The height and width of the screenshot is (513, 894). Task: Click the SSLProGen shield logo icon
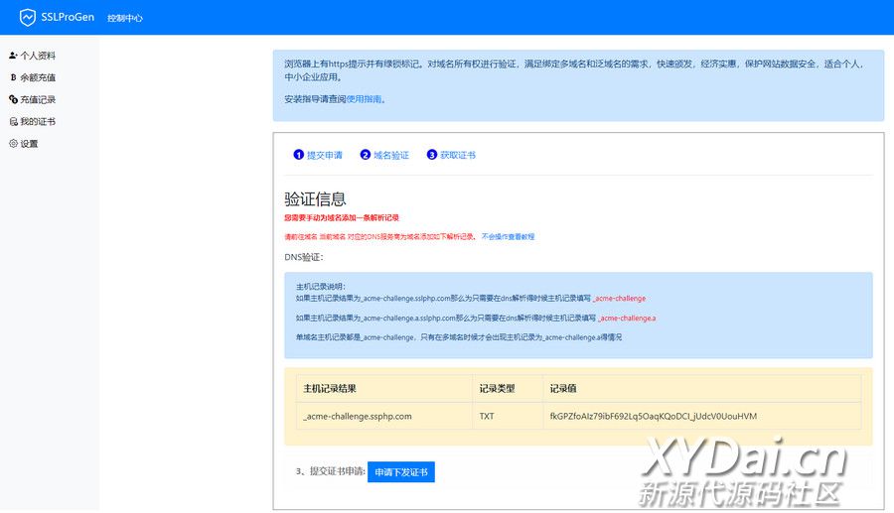pos(28,18)
